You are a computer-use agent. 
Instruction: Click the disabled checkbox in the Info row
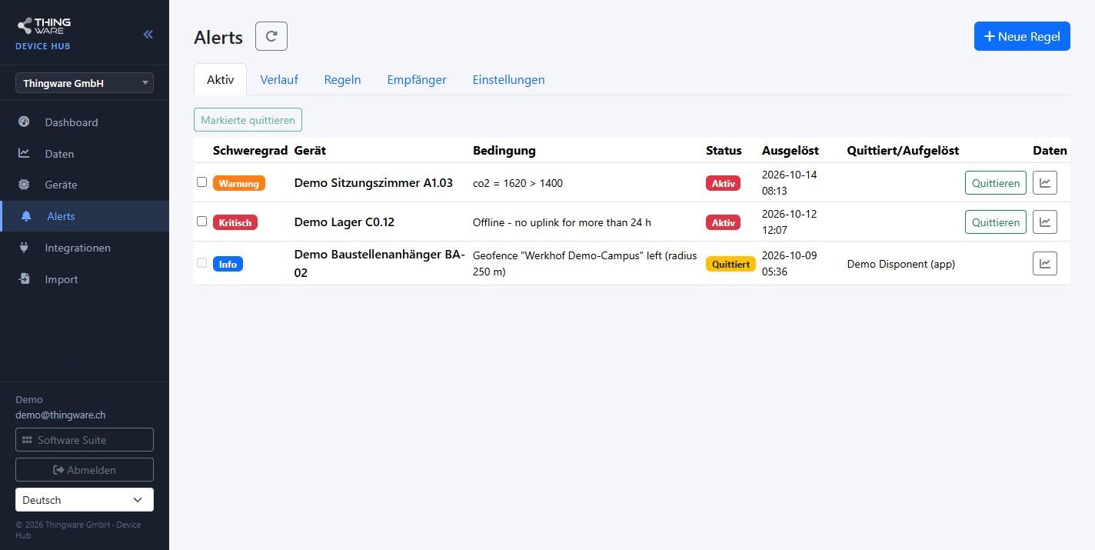click(x=201, y=263)
